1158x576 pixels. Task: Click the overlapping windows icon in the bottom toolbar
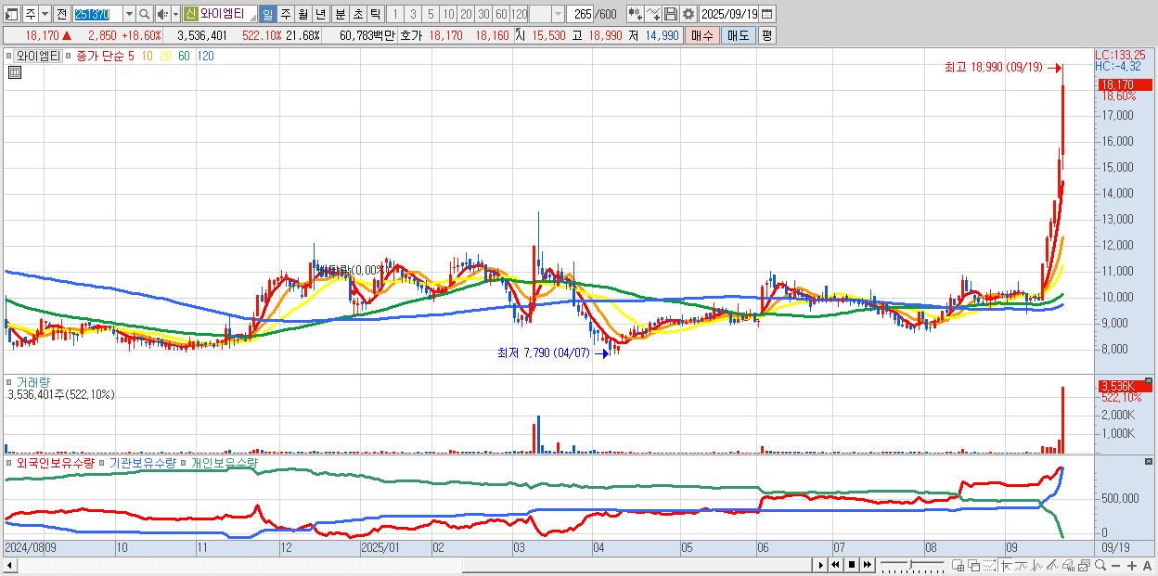tap(974, 565)
